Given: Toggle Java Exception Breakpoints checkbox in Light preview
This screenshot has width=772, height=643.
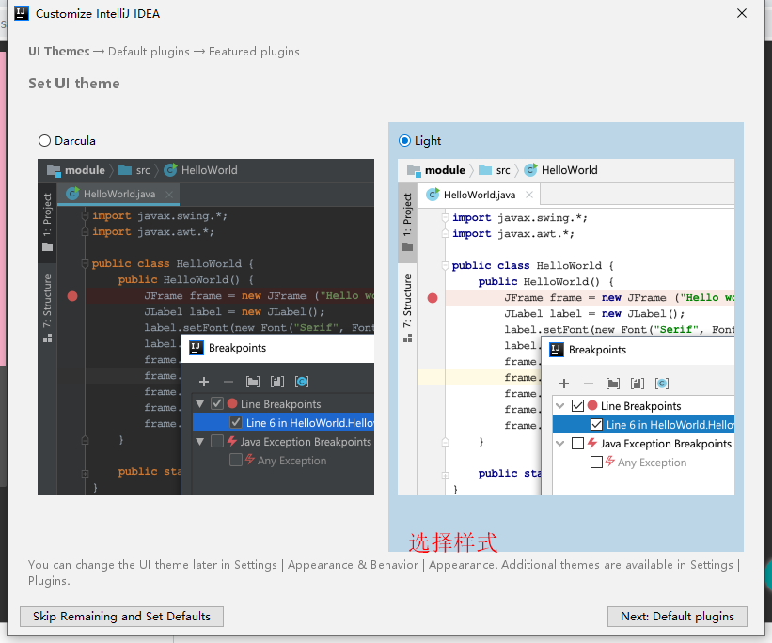Looking at the screenshot, I should tap(577, 443).
